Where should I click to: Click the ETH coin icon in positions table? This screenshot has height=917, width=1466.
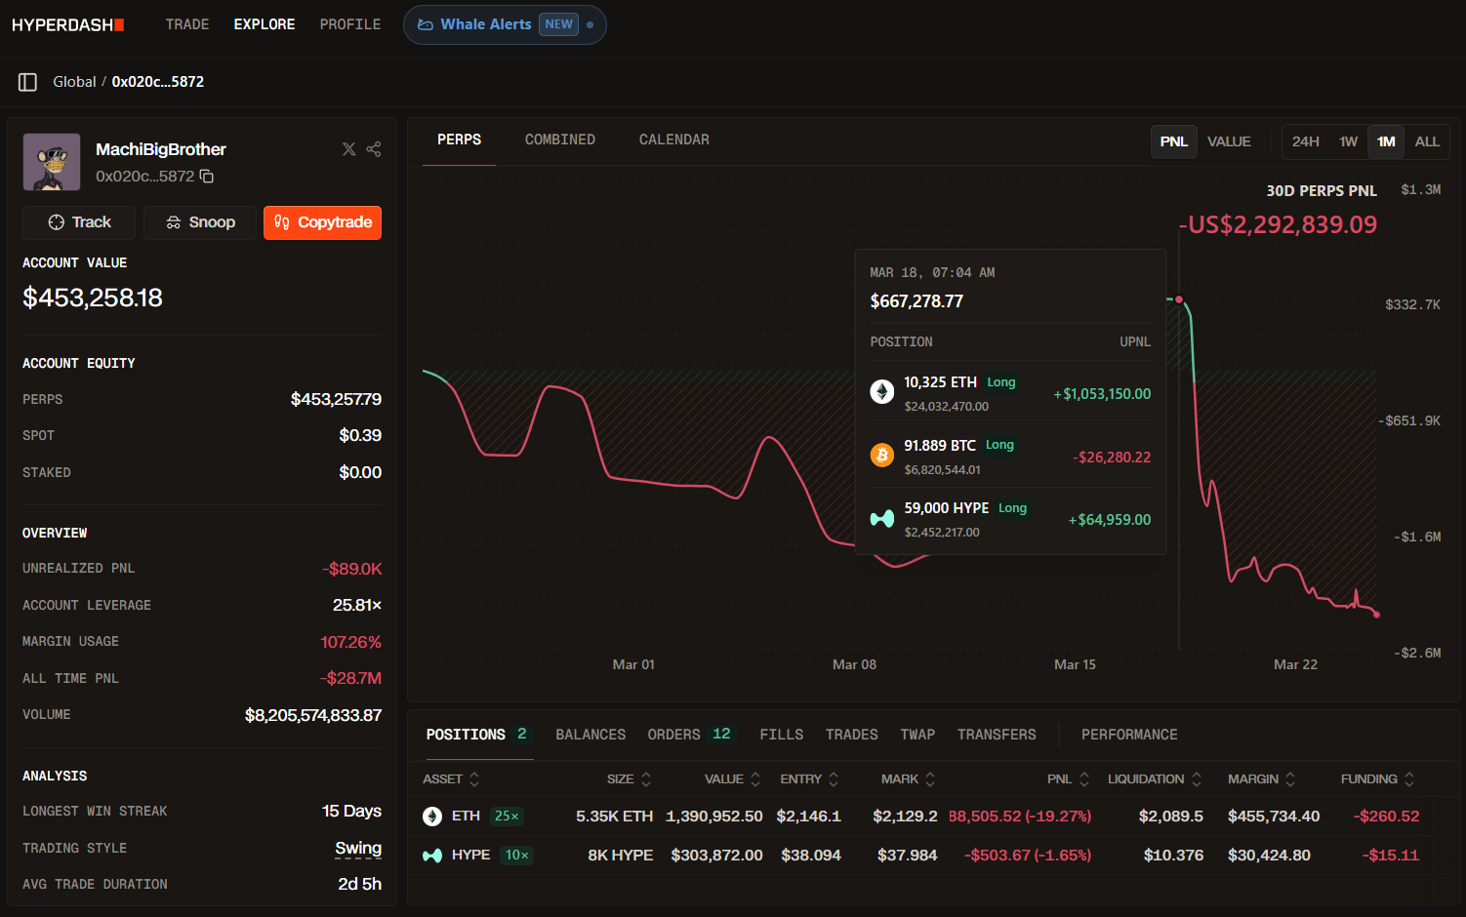tap(432, 817)
